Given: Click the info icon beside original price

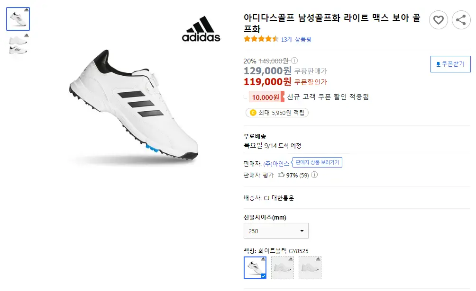Looking at the screenshot, I should [294, 61].
